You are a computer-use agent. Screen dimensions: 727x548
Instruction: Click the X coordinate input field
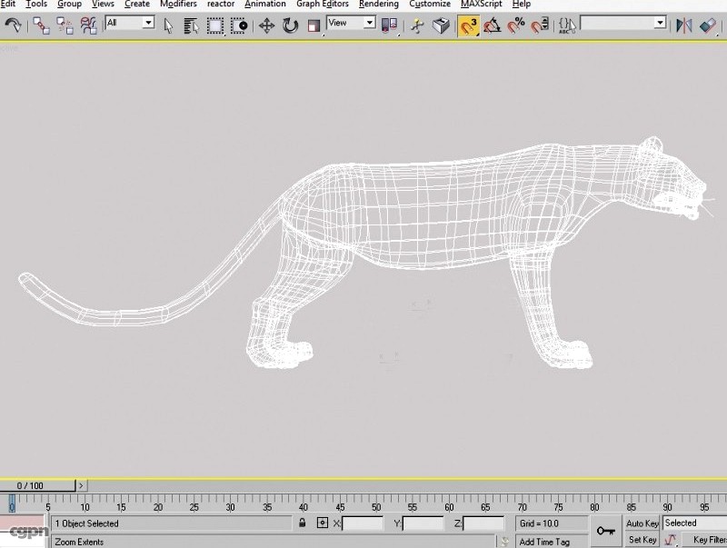point(361,523)
